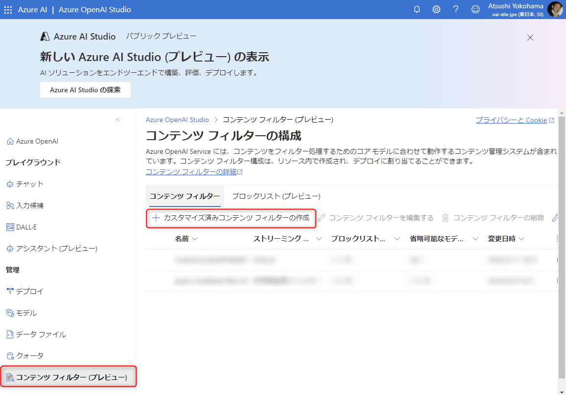Open the DALL·E playground

coord(22,227)
